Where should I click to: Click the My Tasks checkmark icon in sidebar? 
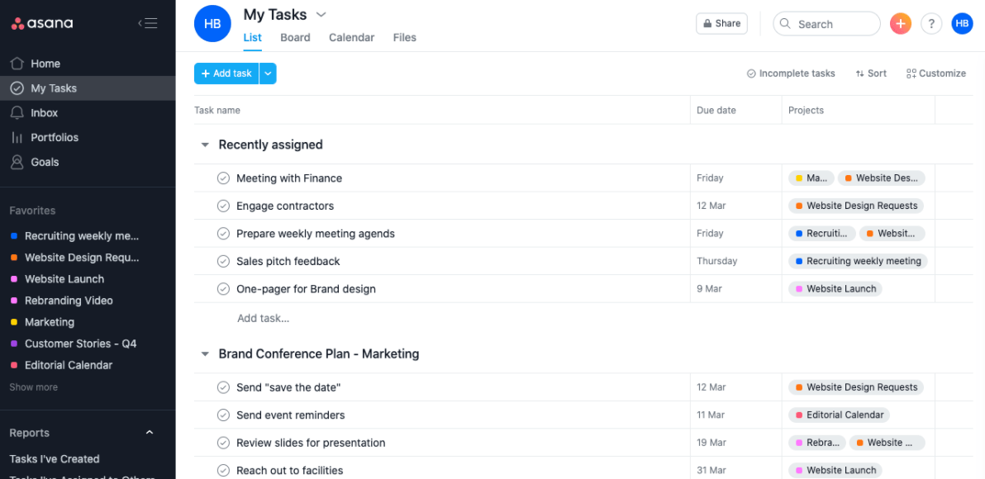[17, 88]
